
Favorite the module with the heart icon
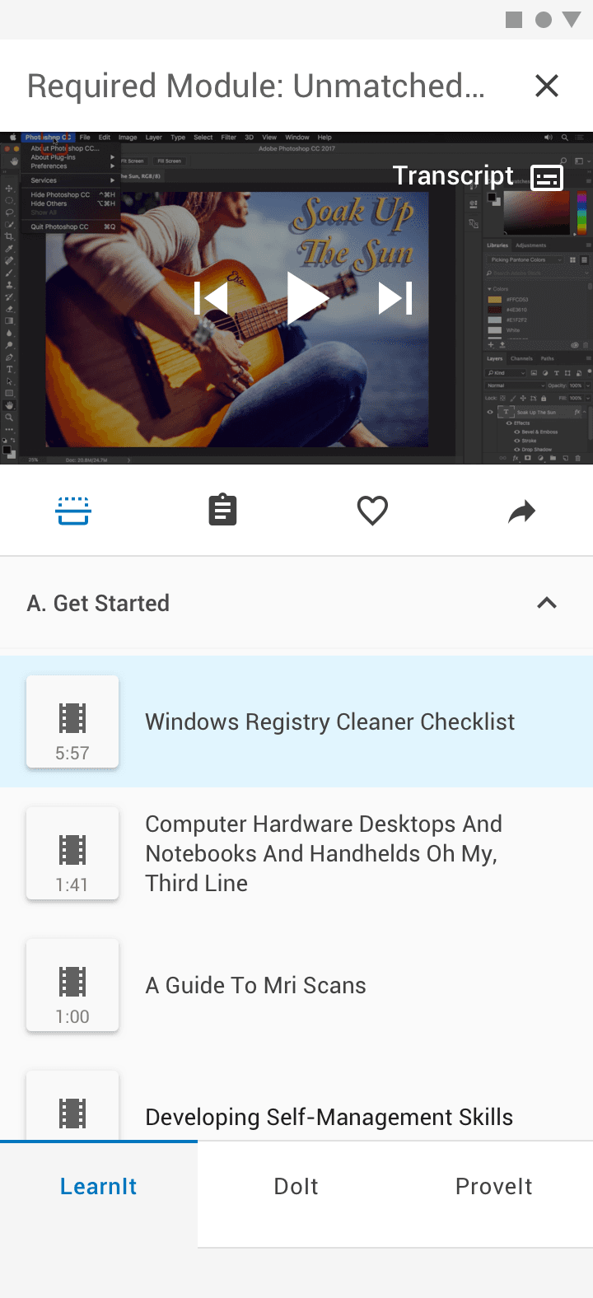(x=372, y=511)
